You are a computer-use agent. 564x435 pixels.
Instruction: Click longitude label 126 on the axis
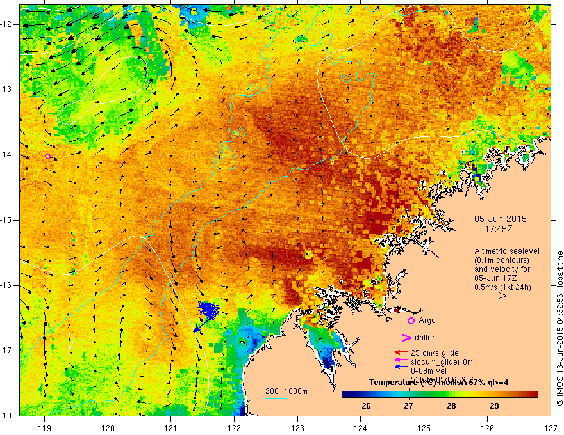[x=487, y=428]
